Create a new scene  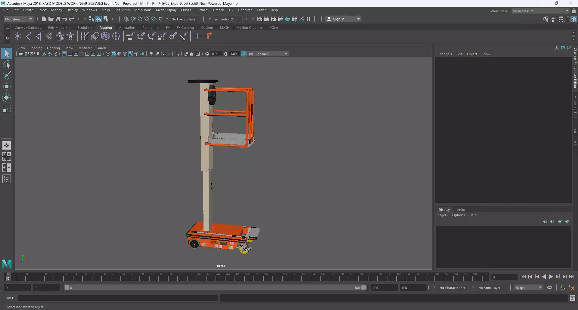44,19
